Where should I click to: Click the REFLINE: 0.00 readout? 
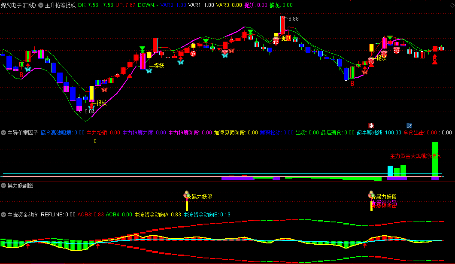pos(58,215)
